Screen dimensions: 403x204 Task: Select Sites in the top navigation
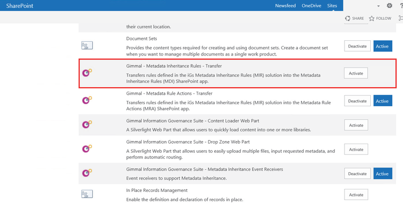tap(332, 6)
